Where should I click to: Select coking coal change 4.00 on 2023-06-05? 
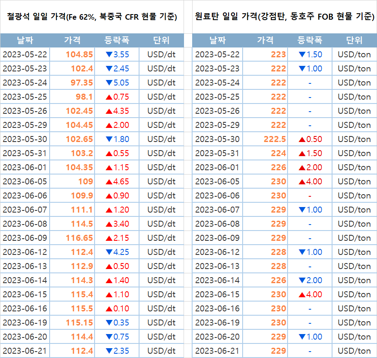[x=310, y=181]
